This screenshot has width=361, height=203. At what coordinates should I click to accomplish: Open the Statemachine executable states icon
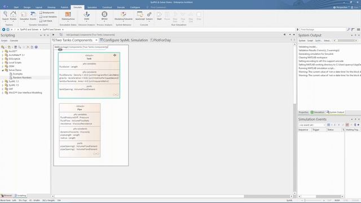68,16
